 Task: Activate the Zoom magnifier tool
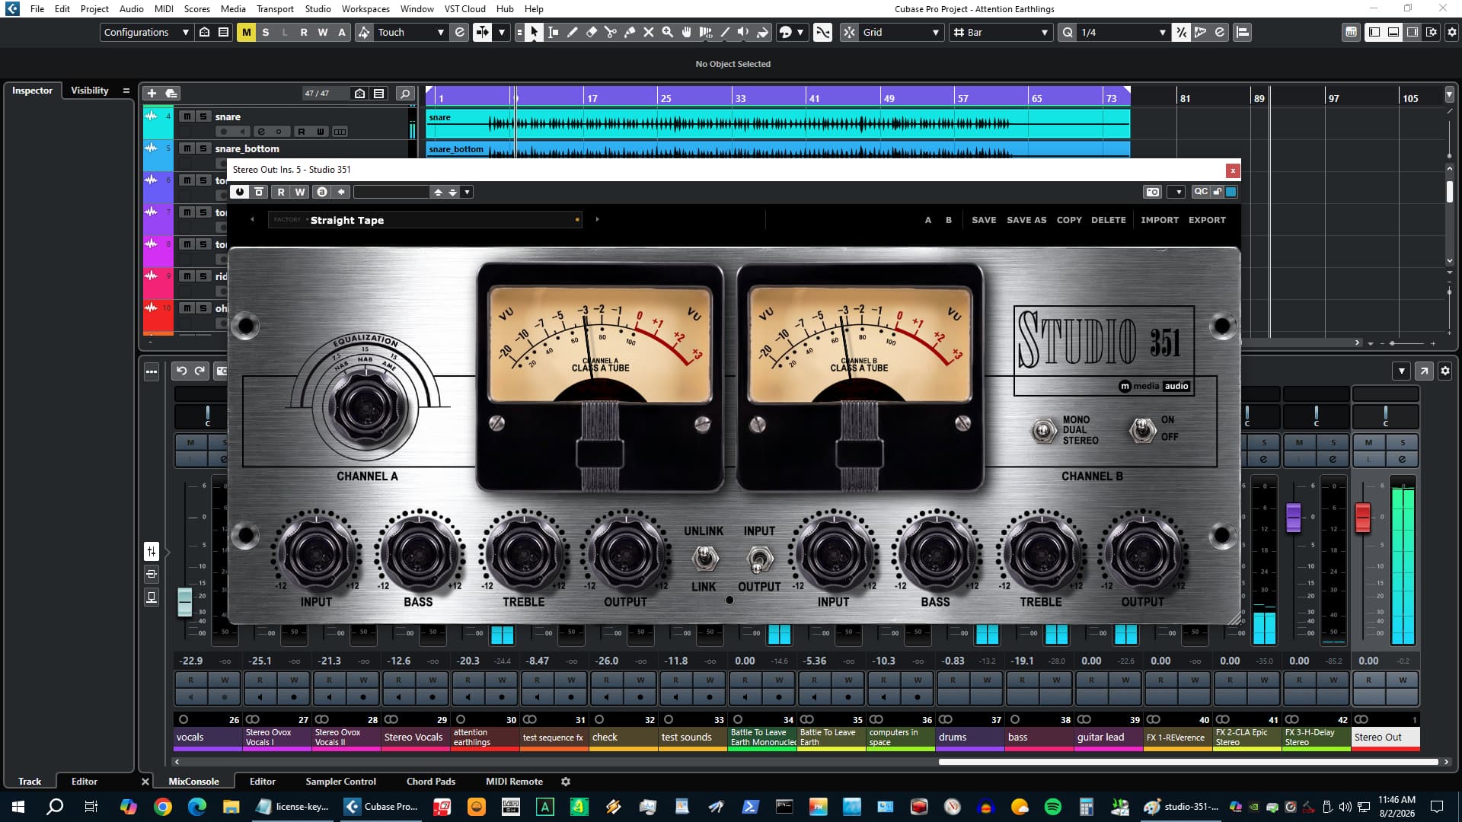[x=667, y=32]
